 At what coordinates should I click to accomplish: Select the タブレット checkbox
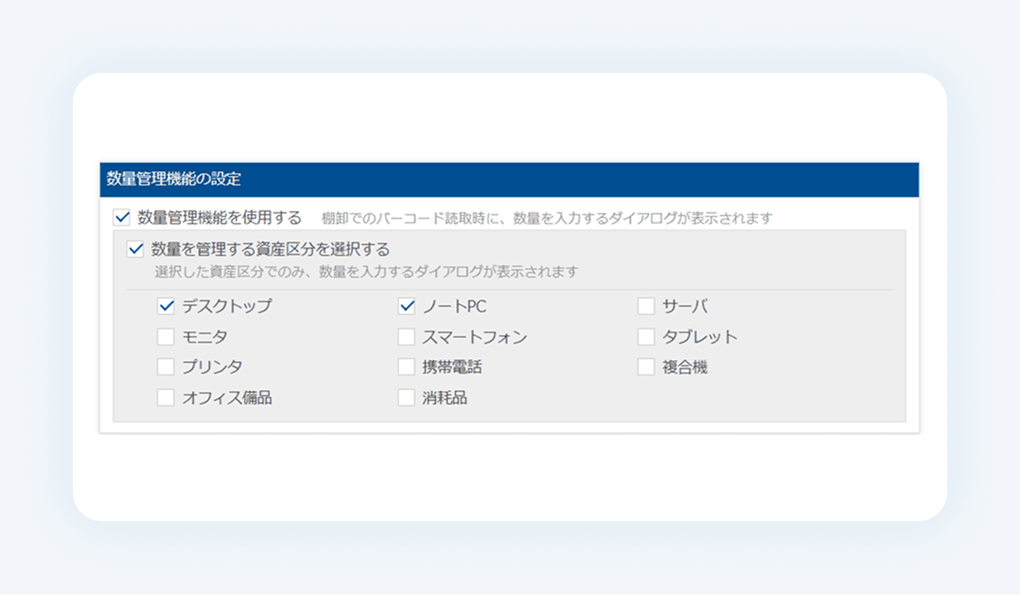click(646, 336)
